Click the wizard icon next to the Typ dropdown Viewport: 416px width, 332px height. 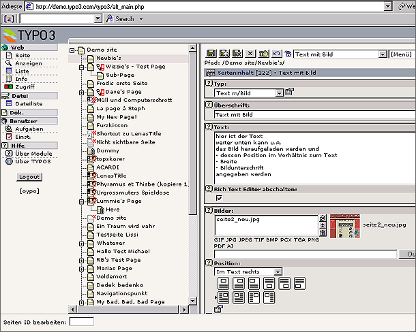coord(289,92)
